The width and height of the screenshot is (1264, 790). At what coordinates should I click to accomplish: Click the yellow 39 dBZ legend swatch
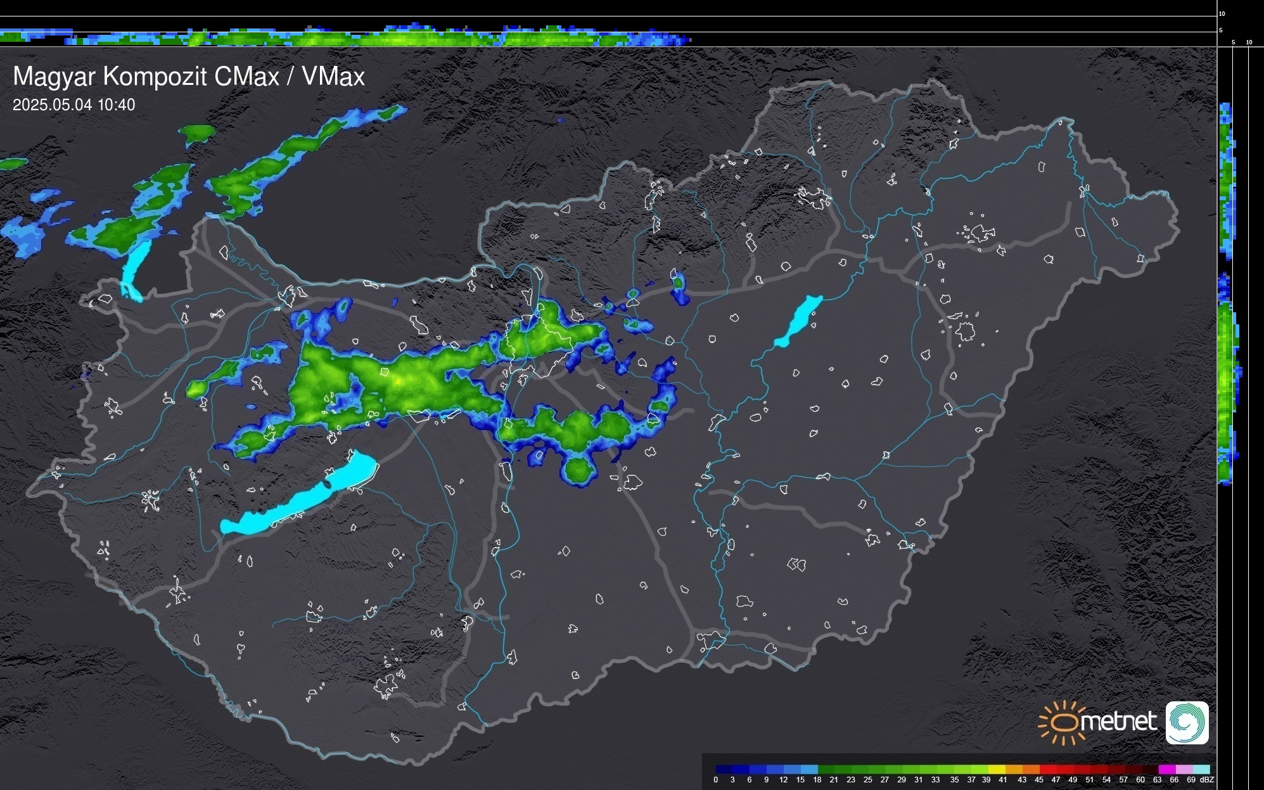[x=997, y=769]
